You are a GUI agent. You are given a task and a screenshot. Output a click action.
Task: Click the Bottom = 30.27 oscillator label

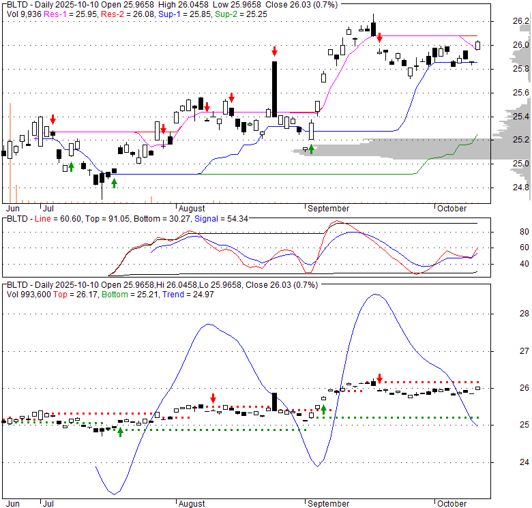tap(162, 219)
